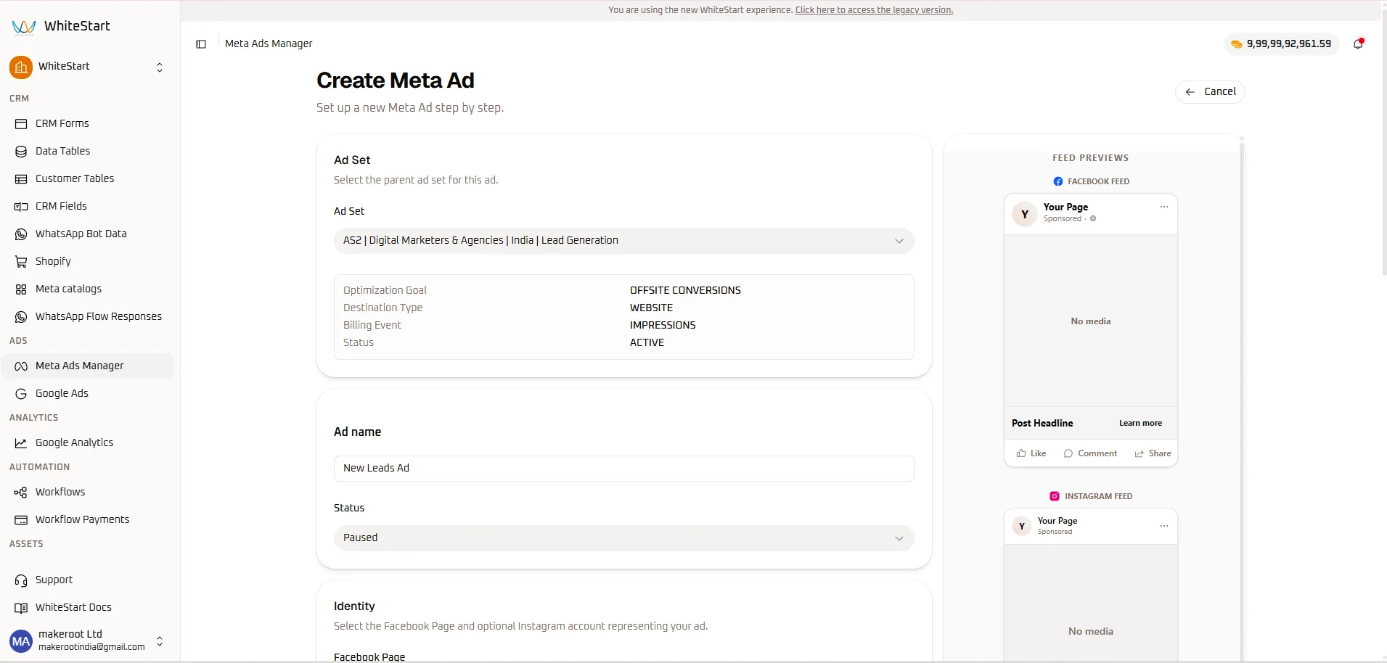Click Like in the Facebook feed preview
Image resolution: width=1387 pixels, height=663 pixels.
click(x=1031, y=453)
